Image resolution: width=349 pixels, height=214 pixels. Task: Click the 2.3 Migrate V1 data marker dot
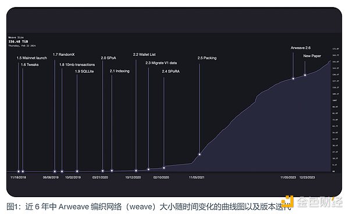[x=148, y=169]
